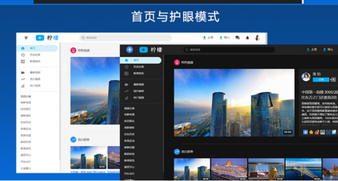Select 汽车出行 category in the light sidebar
This screenshot has height=181, width=338.
click(x=26, y=162)
